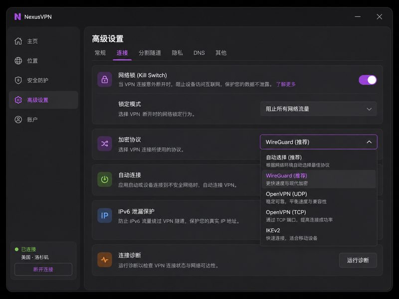Open the 主页 home page icon
This screenshot has height=299, width=399.
tap(18, 41)
